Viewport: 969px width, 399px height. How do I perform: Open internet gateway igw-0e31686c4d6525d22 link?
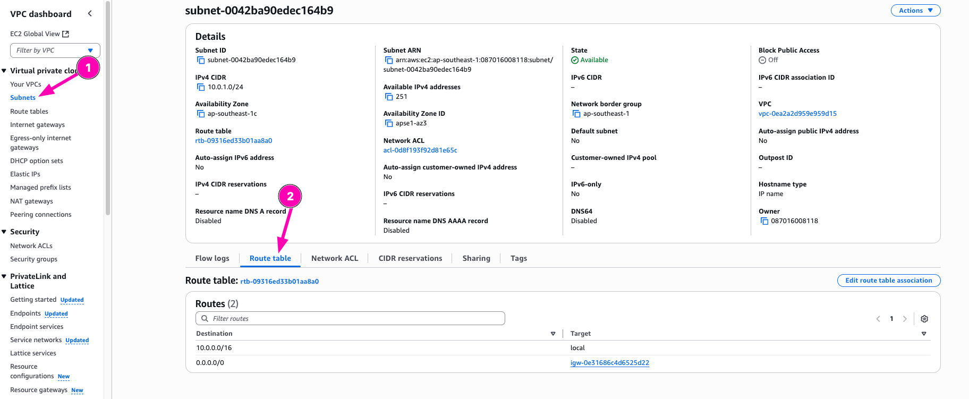pos(609,363)
